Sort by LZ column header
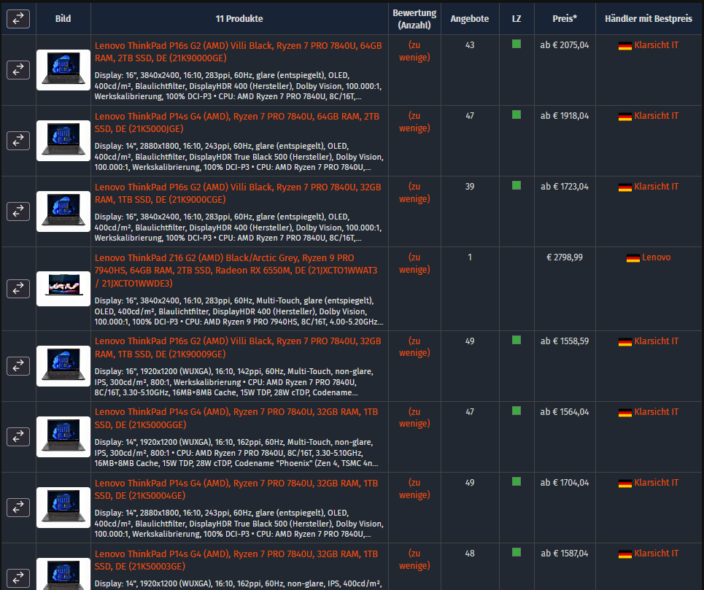Viewport: 704px width, 590px height. click(517, 19)
